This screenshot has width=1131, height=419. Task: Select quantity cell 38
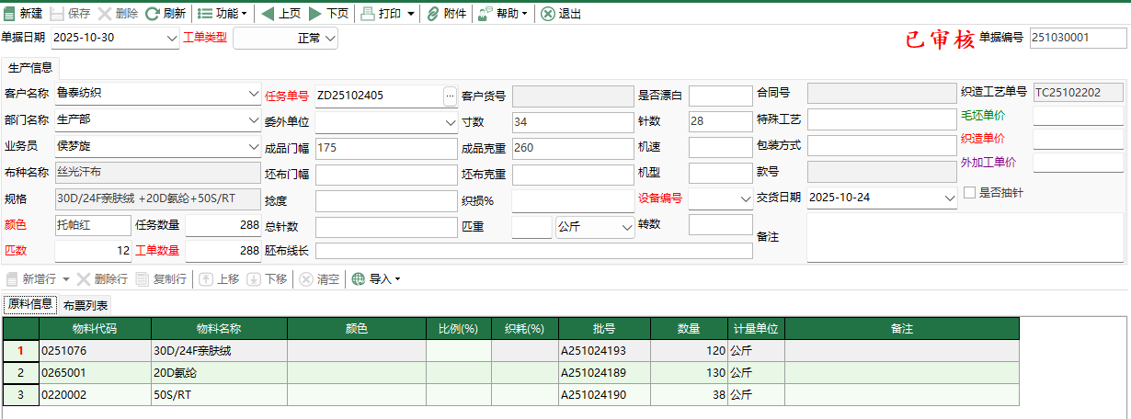click(x=690, y=395)
